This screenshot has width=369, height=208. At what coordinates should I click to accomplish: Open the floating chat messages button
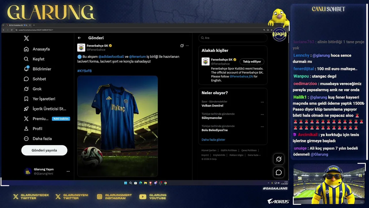pyautogui.click(x=279, y=172)
